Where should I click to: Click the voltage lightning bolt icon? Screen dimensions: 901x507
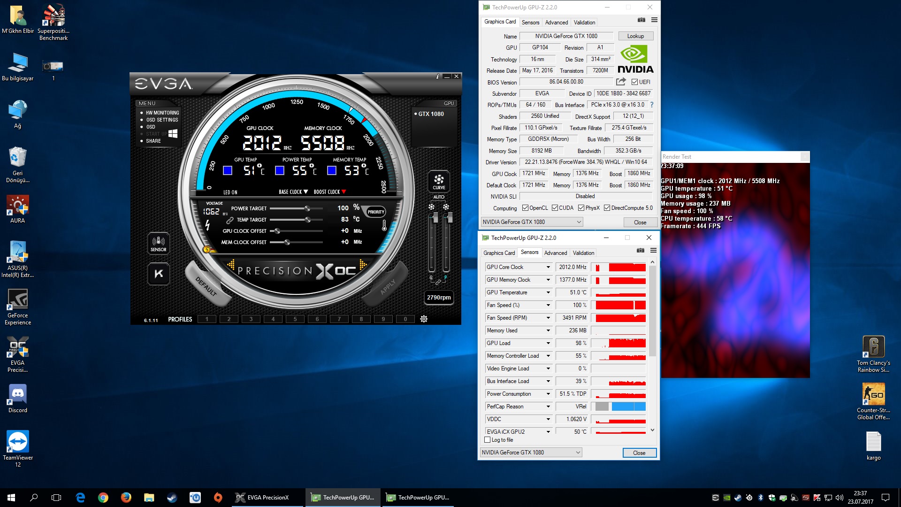(x=207, y=225)
